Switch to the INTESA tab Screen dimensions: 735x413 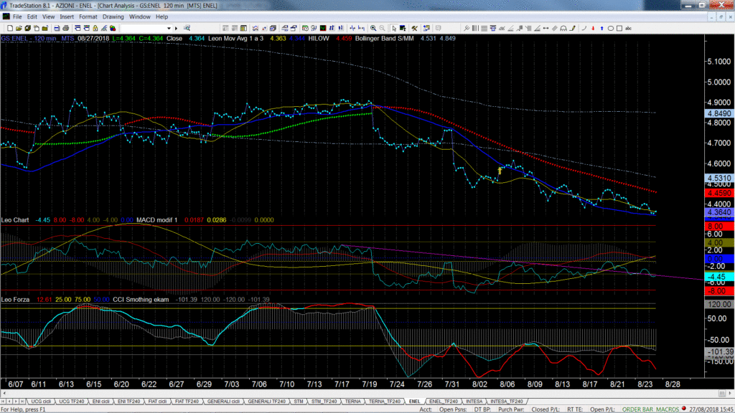point(474,402)
